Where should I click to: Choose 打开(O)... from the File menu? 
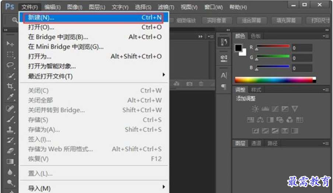[x=94, y=27]
